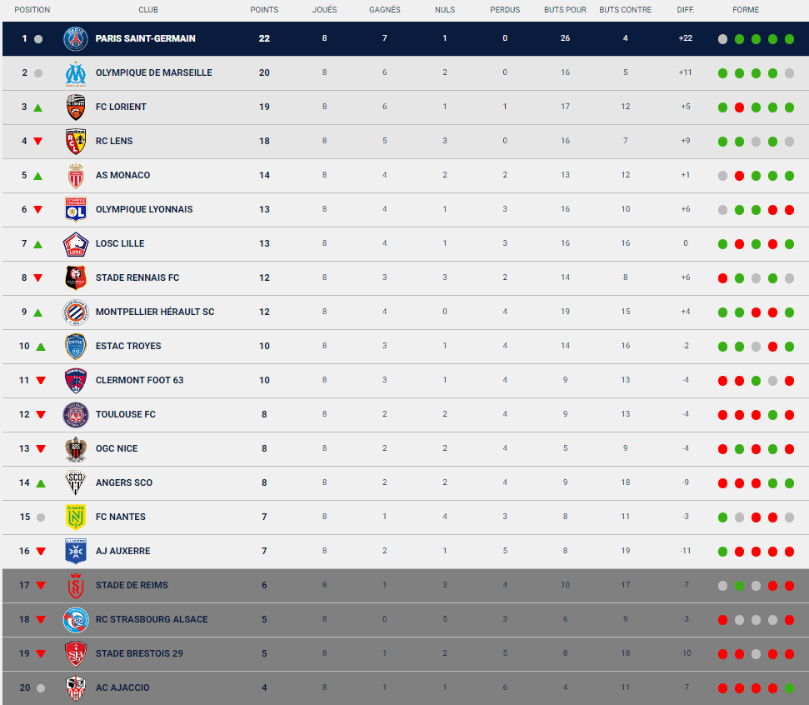Click the AC Ajaccio club crest

pyautogui.click(x=76, y=688)
